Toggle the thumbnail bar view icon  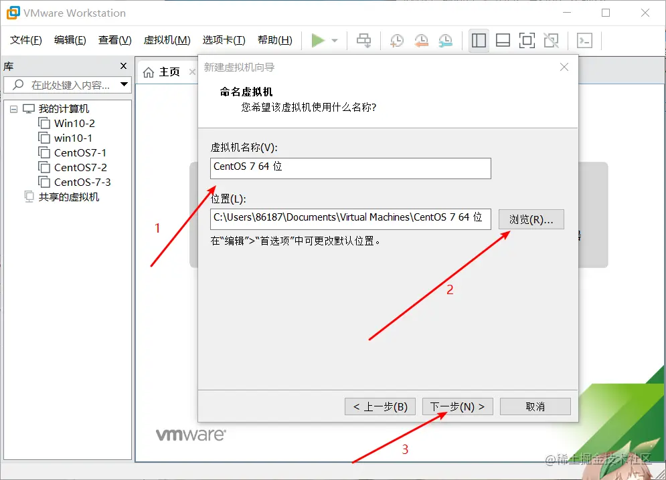click(x=503, y=41)
